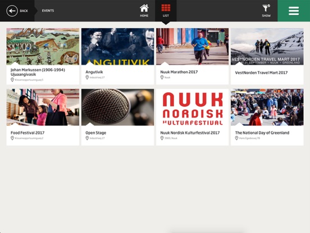Select the Food Festival 2017 title

pyautogui.click(x=28, y=133)
